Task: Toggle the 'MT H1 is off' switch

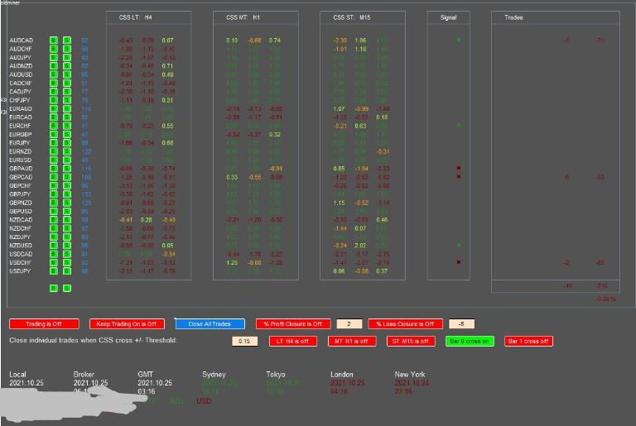Action: [352, 342]
